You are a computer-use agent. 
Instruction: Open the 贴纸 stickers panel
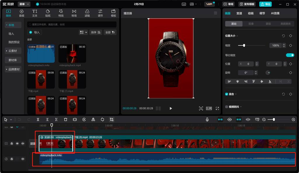click(x=48, y=13)
